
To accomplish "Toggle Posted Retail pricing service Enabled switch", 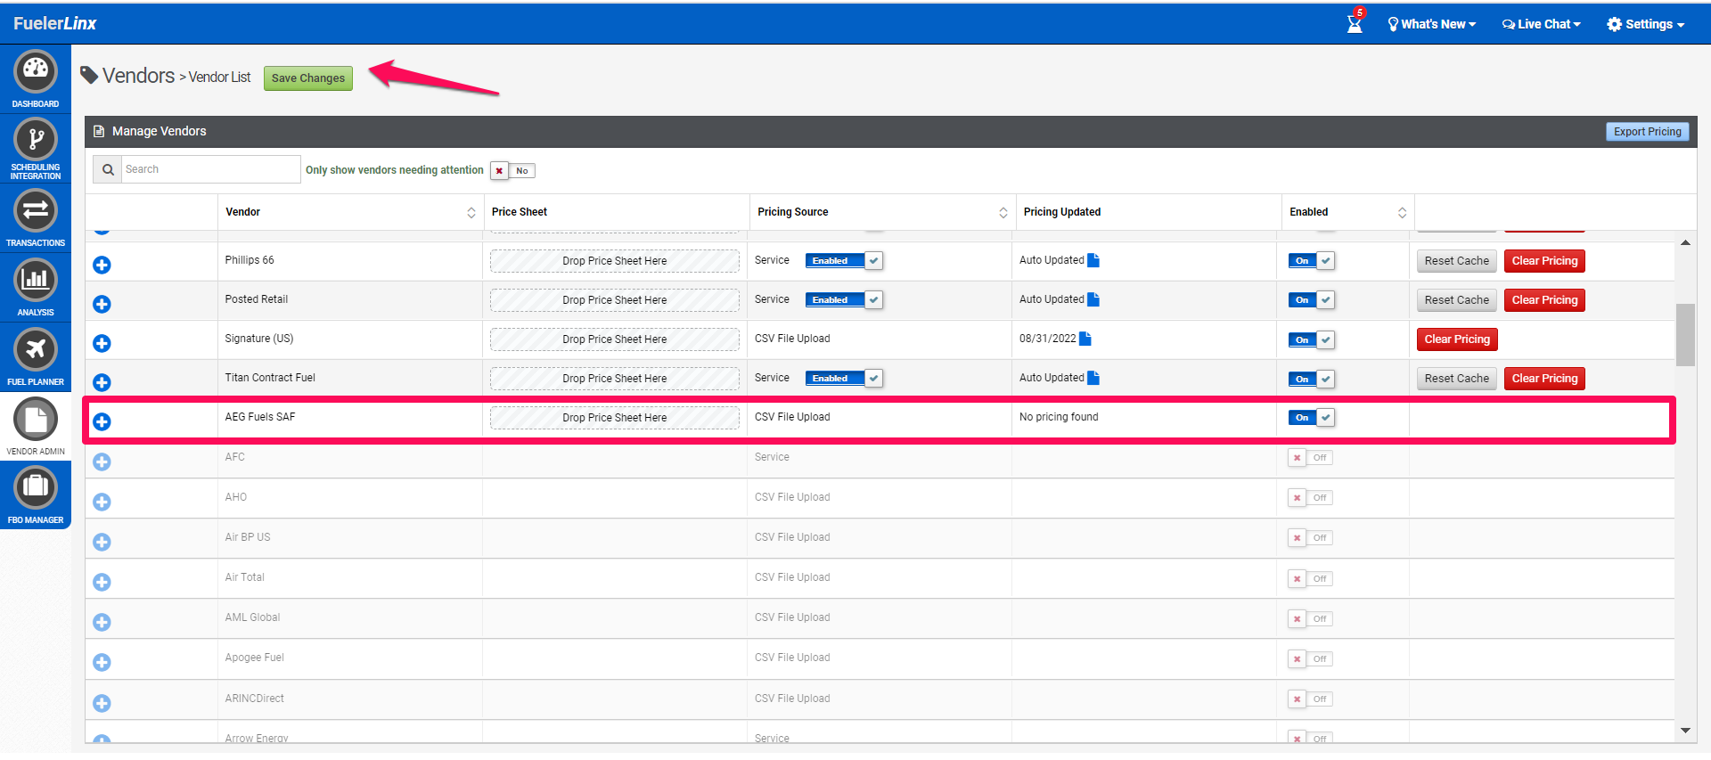I will (x=844, y=299).
